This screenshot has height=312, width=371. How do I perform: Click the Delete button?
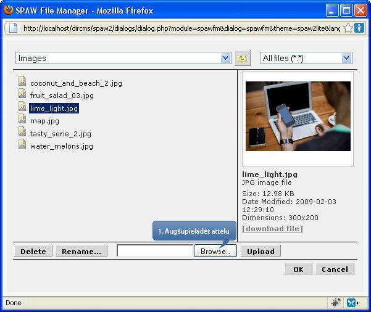pyautogui.click(x=33, y=251)
